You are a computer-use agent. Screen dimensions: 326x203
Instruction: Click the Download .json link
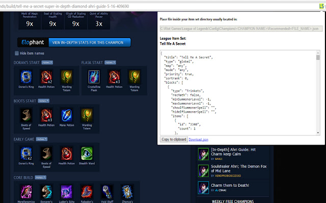coord(198,140)
